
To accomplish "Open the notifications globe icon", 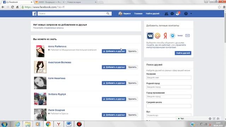I will (178, 14).
